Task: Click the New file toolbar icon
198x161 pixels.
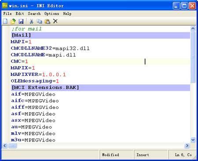Action: point(5,22)
